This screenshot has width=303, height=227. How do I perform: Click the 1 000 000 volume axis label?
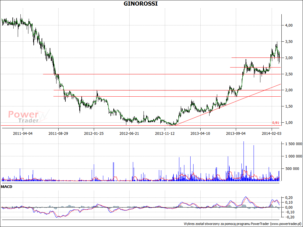(x=294, y=156)
